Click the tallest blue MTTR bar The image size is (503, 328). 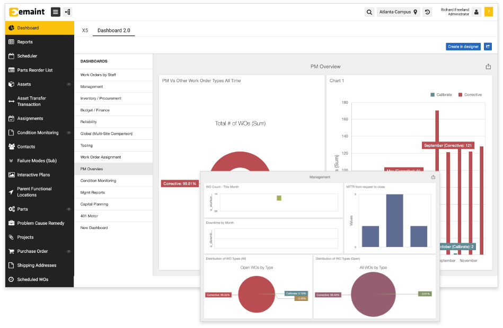(x=394, y=220)
